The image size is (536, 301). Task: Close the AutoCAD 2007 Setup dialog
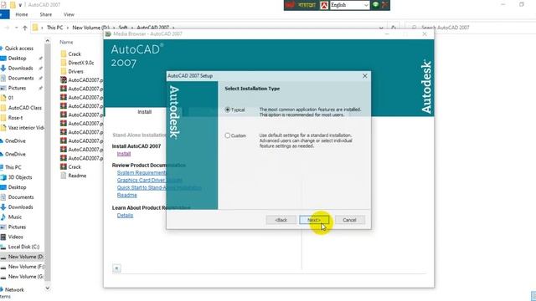[x=365, y=76]
